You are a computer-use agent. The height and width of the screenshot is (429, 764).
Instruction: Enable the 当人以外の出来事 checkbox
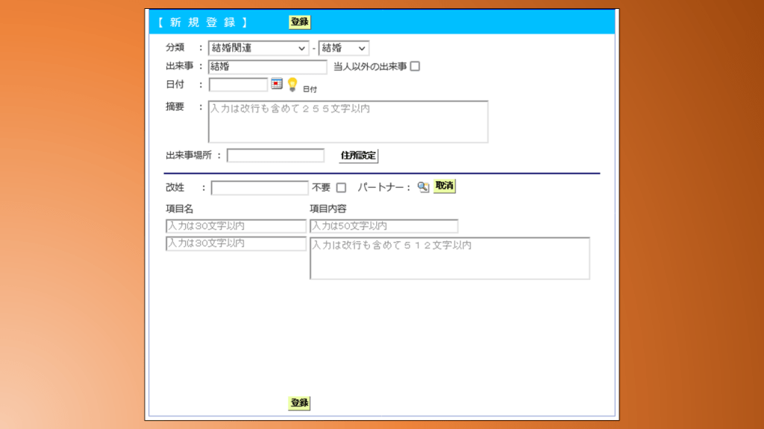click(416, 66)
